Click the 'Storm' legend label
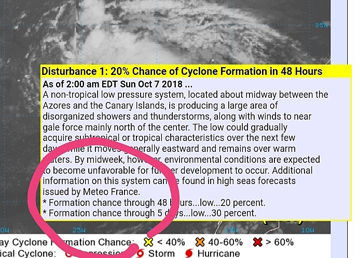 (161, 254)
